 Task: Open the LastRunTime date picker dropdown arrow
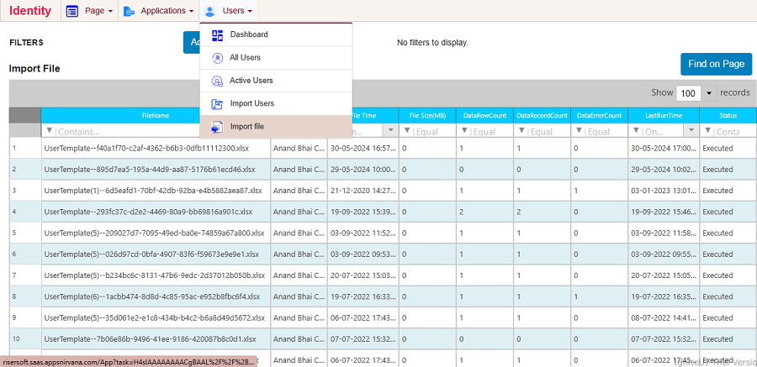click(691, 132)
